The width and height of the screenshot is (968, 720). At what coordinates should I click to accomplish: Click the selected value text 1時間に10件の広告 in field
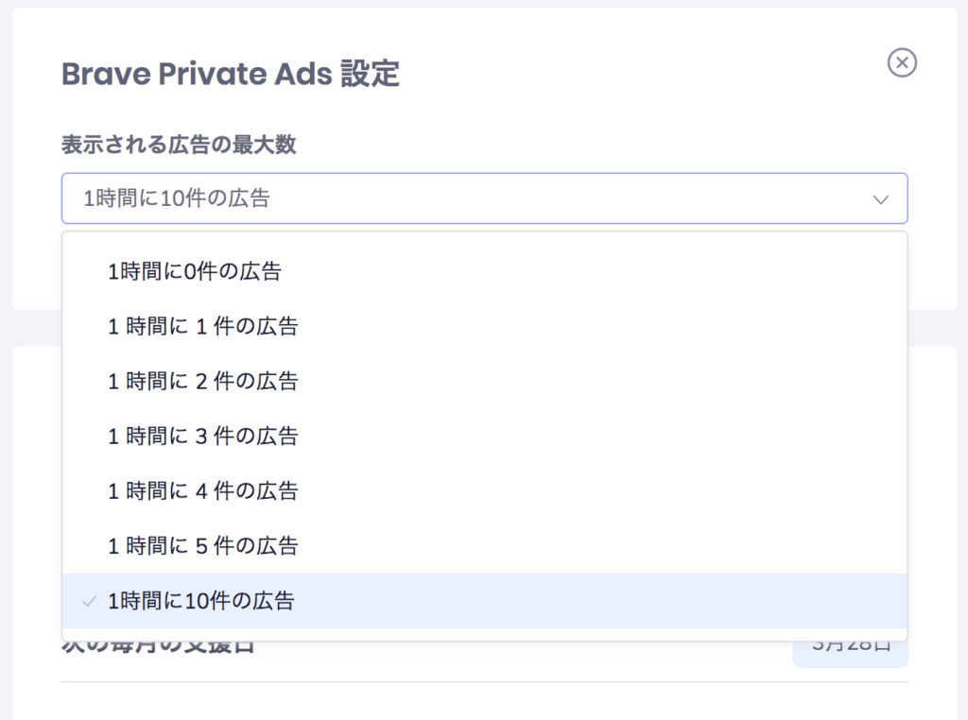[x=177, y=198]
